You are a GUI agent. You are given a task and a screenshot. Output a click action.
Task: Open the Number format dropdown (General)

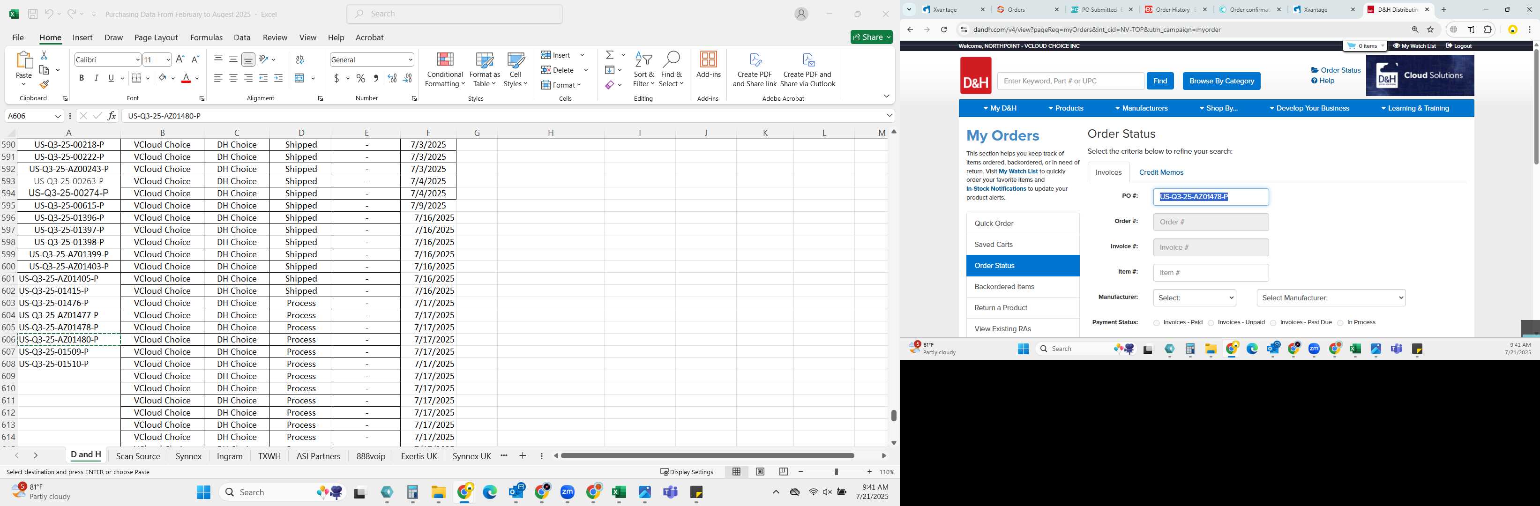point(410,59)
